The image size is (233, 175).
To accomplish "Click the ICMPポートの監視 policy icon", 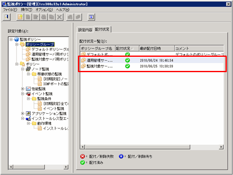I will click(40, 84).
